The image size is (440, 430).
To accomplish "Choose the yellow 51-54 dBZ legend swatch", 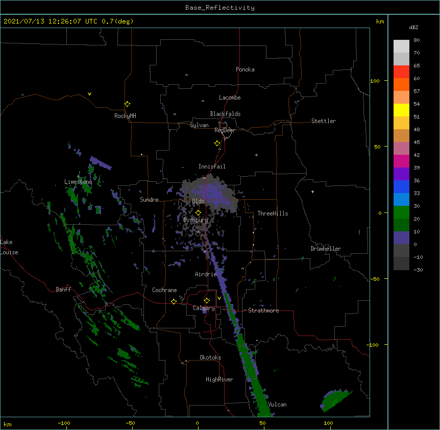I will pyautogui.click(x=401, y=110).
